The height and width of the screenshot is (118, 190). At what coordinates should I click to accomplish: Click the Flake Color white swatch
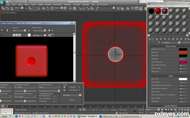click(183, 79)
